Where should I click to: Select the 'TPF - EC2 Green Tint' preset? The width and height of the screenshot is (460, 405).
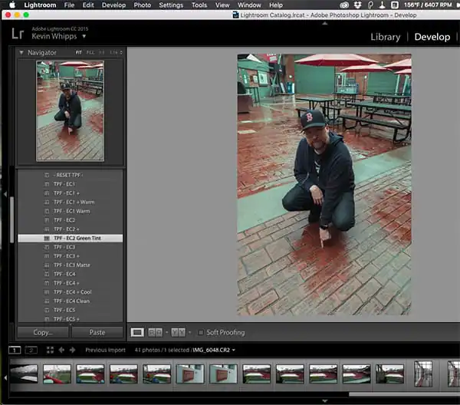[x=71, y=238]
